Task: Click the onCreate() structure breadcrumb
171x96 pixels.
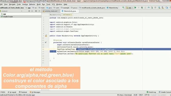Action: (67, 15)
